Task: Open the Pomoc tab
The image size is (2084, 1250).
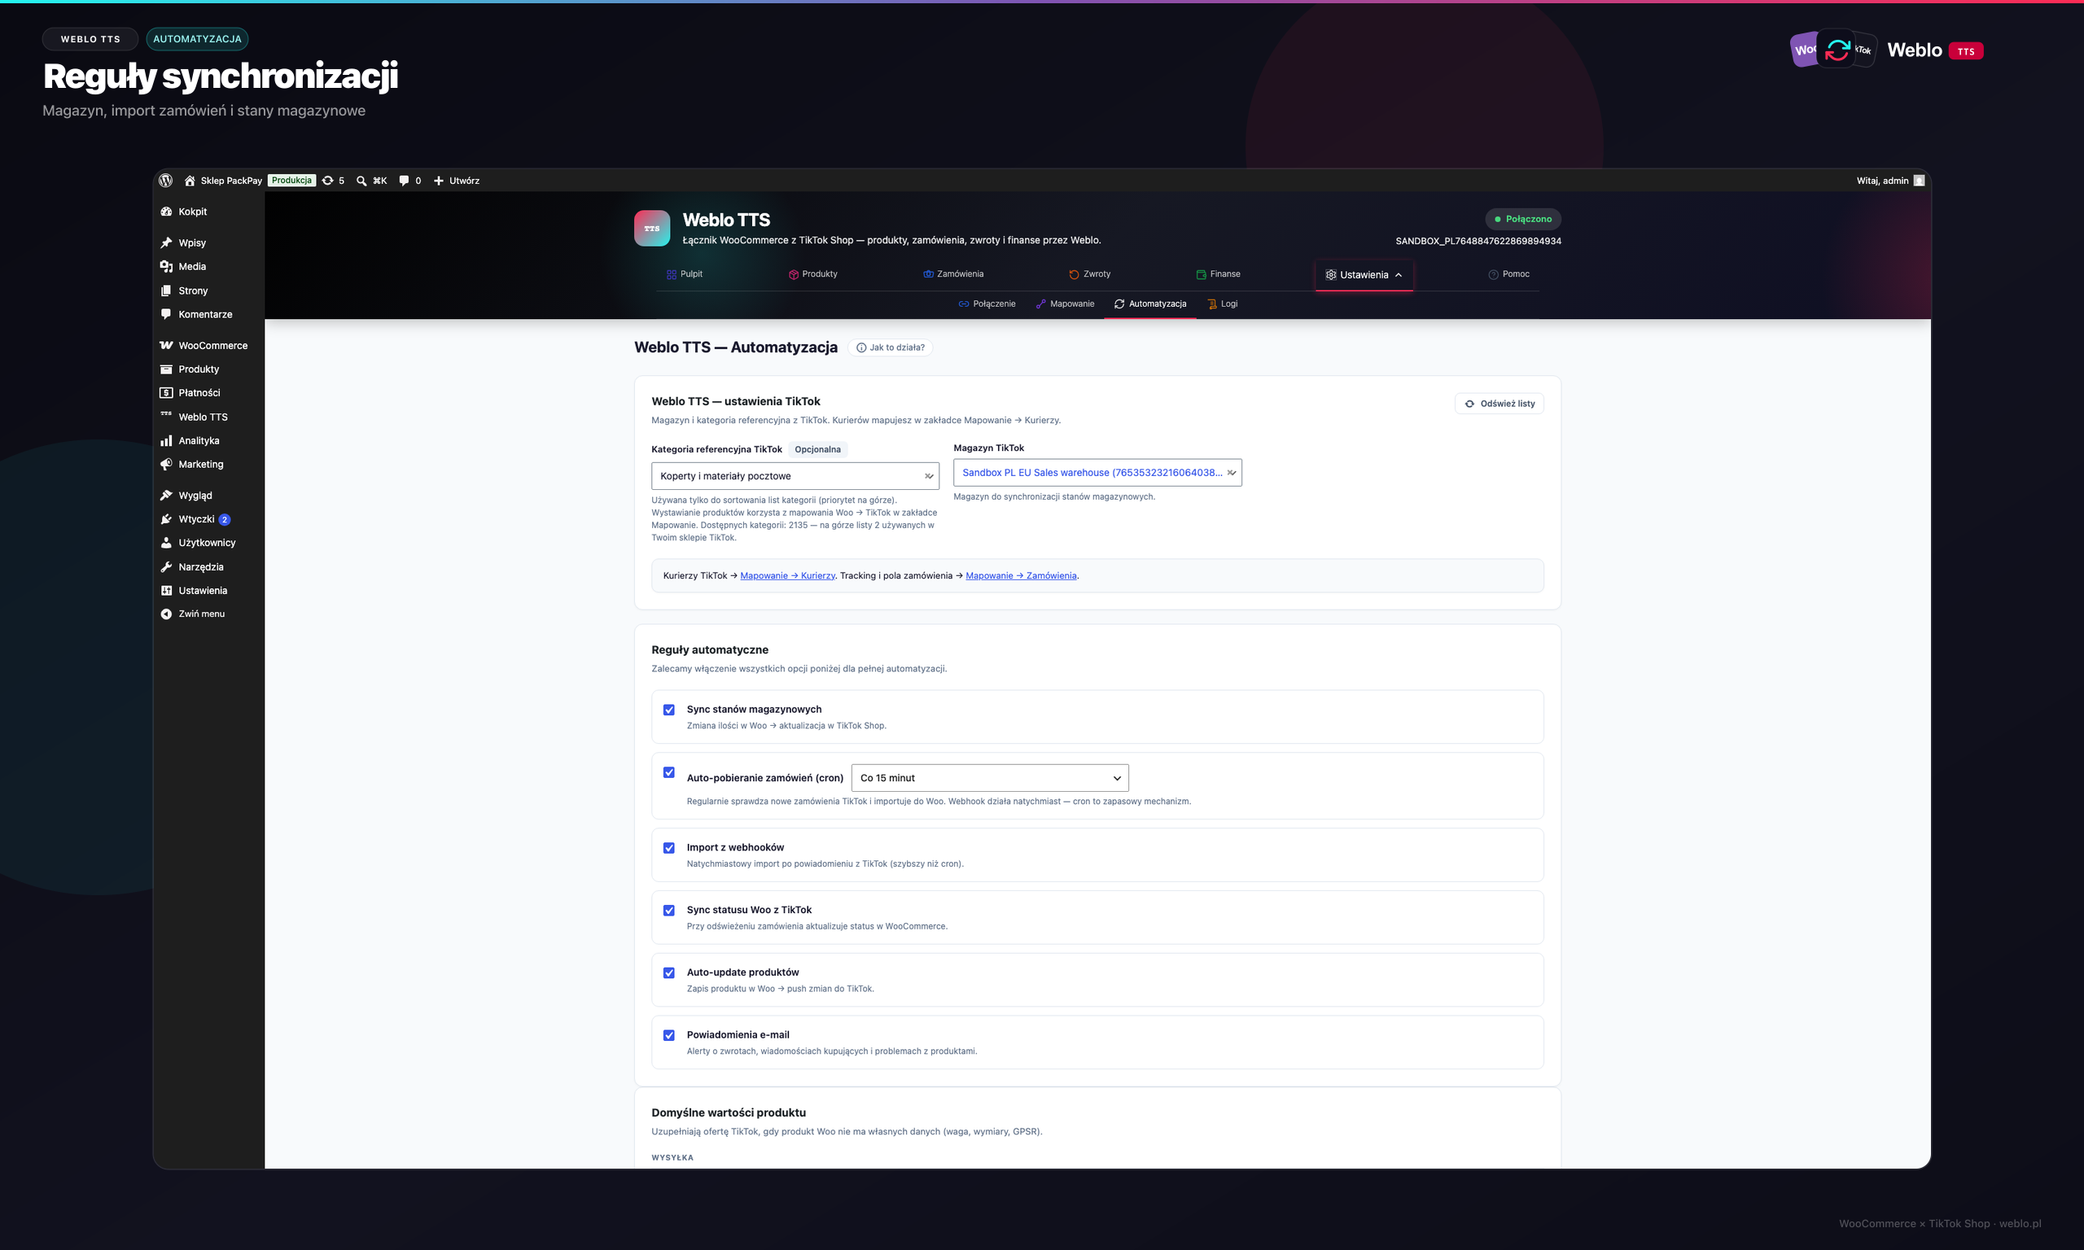Action: (1508, 273)
